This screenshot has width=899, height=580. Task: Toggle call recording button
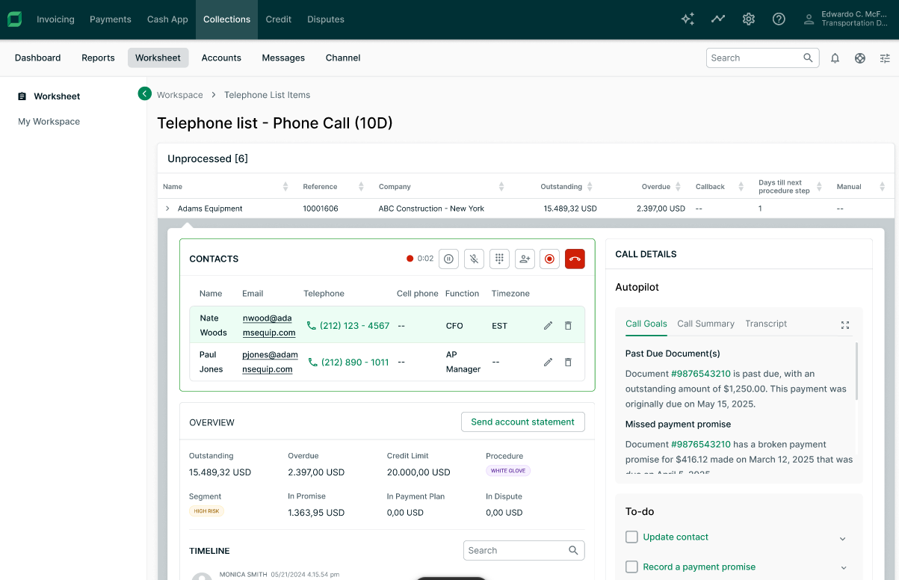549,259
